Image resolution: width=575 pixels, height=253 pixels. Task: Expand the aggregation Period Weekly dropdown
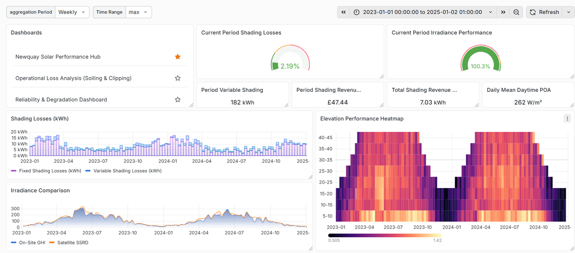(x=72, y=12)
